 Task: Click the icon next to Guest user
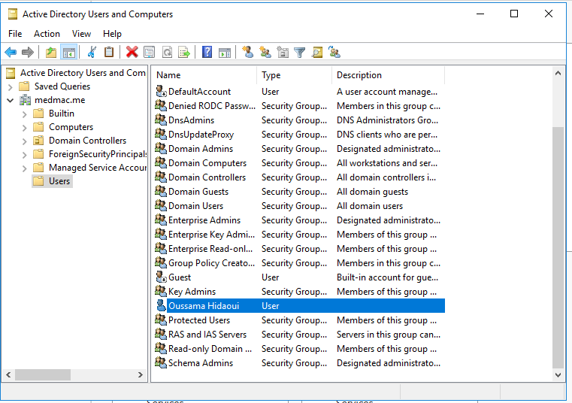point(161,277)
